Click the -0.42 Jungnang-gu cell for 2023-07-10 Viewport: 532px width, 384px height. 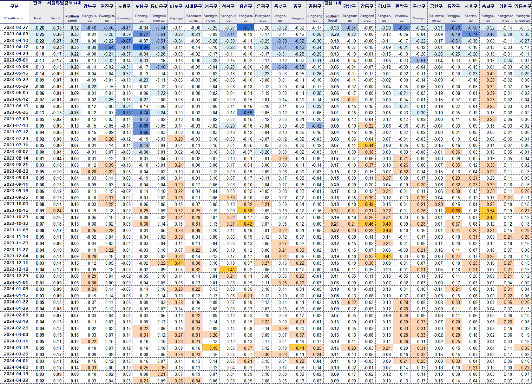point(315,126)
